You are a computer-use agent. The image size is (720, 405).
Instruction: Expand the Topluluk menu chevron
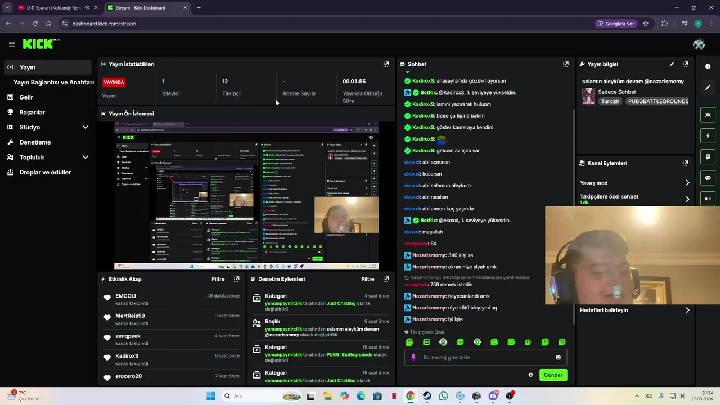(x=85, y=157)
